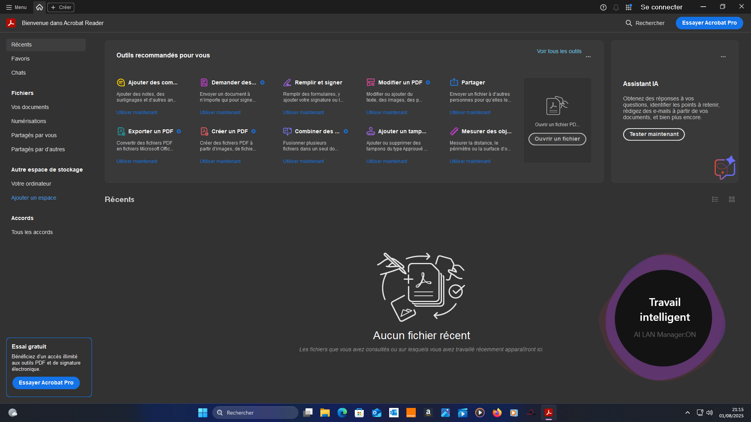The image size is (751, 422).
Task: Open the notifications bell icon
Action: [x=616, y=7]
